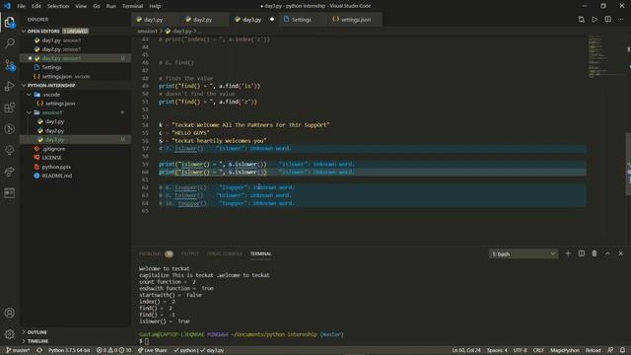
Task: Click the Reload status bar button
Action: coord(593,350)
